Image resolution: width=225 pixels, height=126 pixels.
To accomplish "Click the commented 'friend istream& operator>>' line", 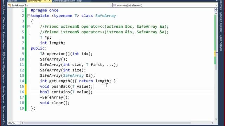I will tap(104, 32).
